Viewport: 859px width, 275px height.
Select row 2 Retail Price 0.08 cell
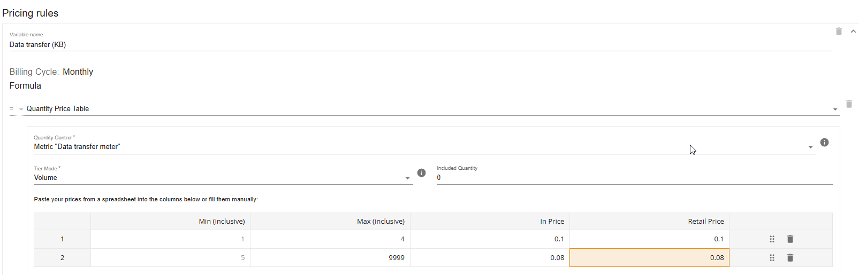[x=649, y=258]
